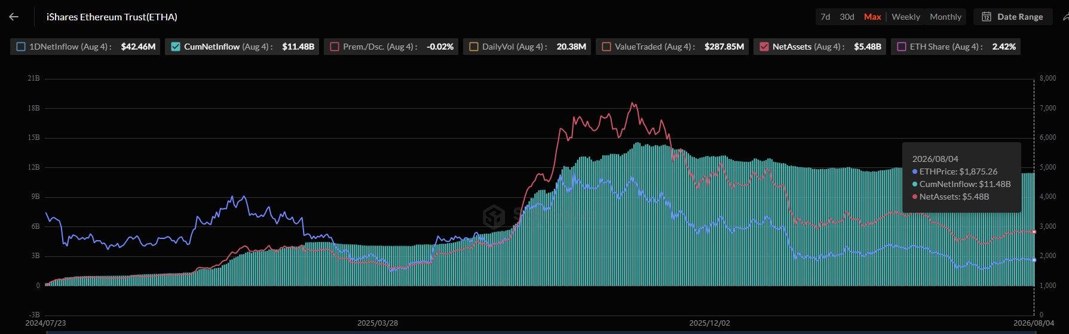Click the right axis label 5,000
This screenshot has width=1069, height=334.
[x=1048, y=167]
